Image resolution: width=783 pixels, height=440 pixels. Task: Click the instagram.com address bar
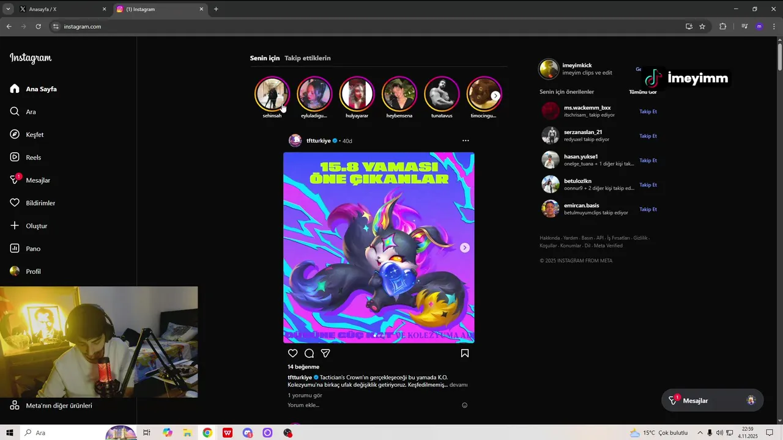click(x=367, y=26)
